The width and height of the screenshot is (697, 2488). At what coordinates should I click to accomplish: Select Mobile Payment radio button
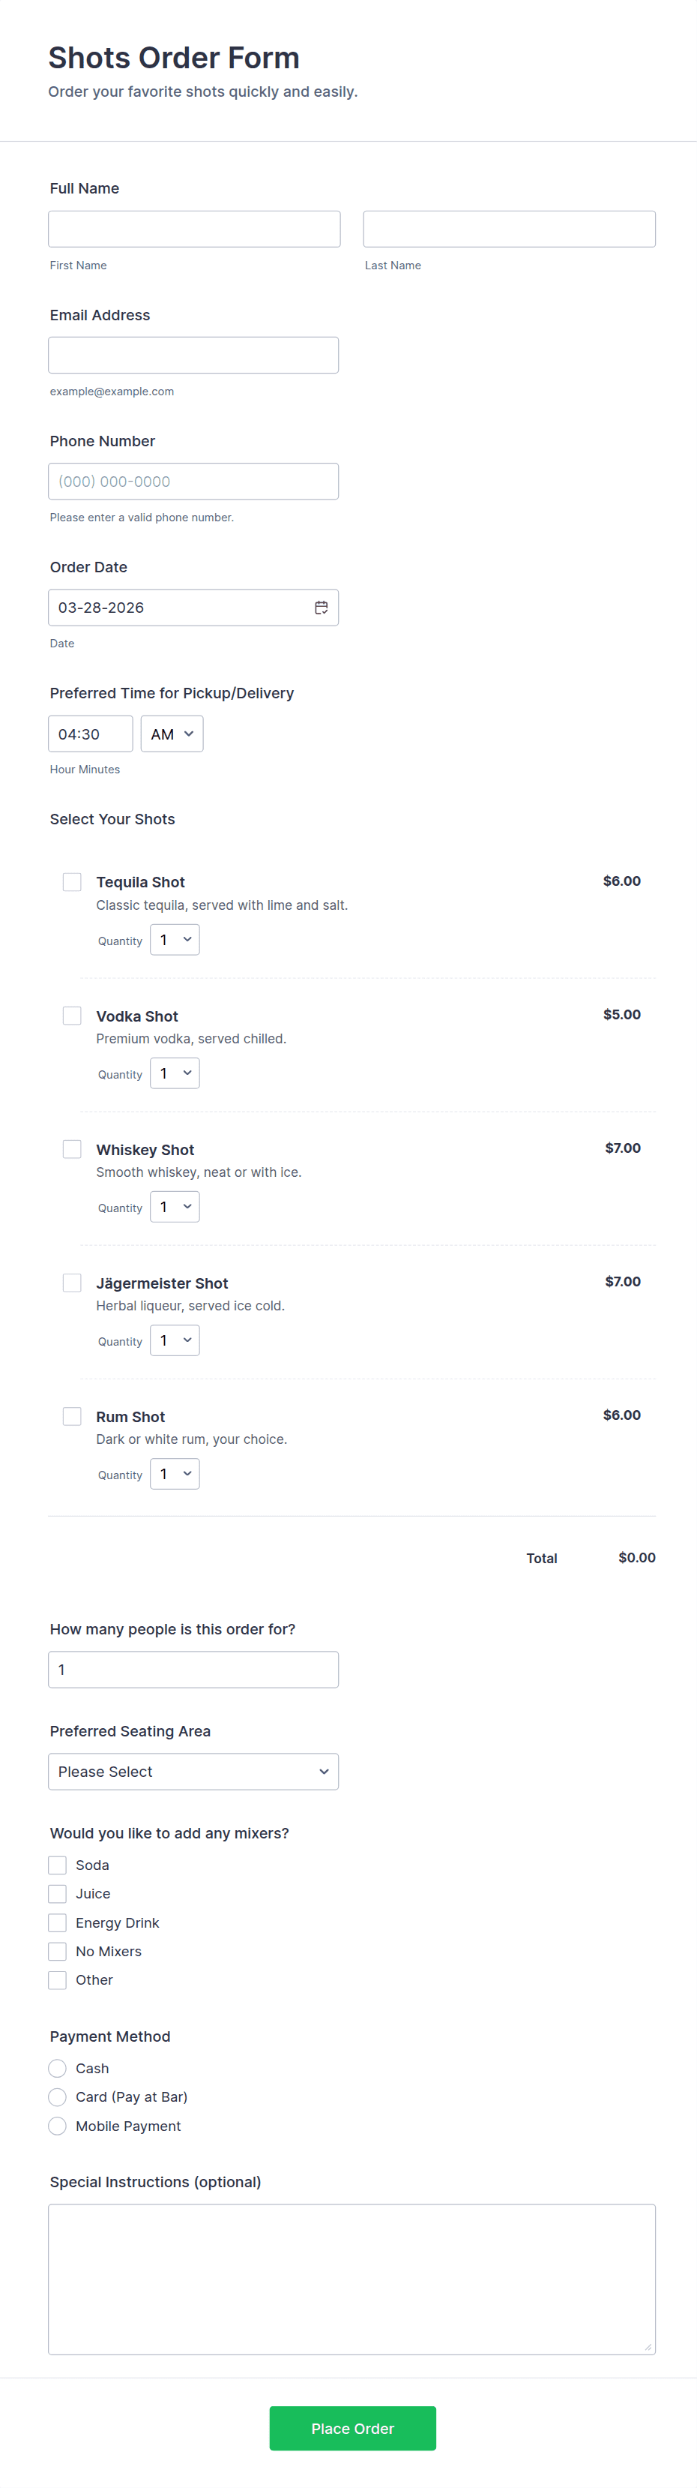(x=58, y=2126)
